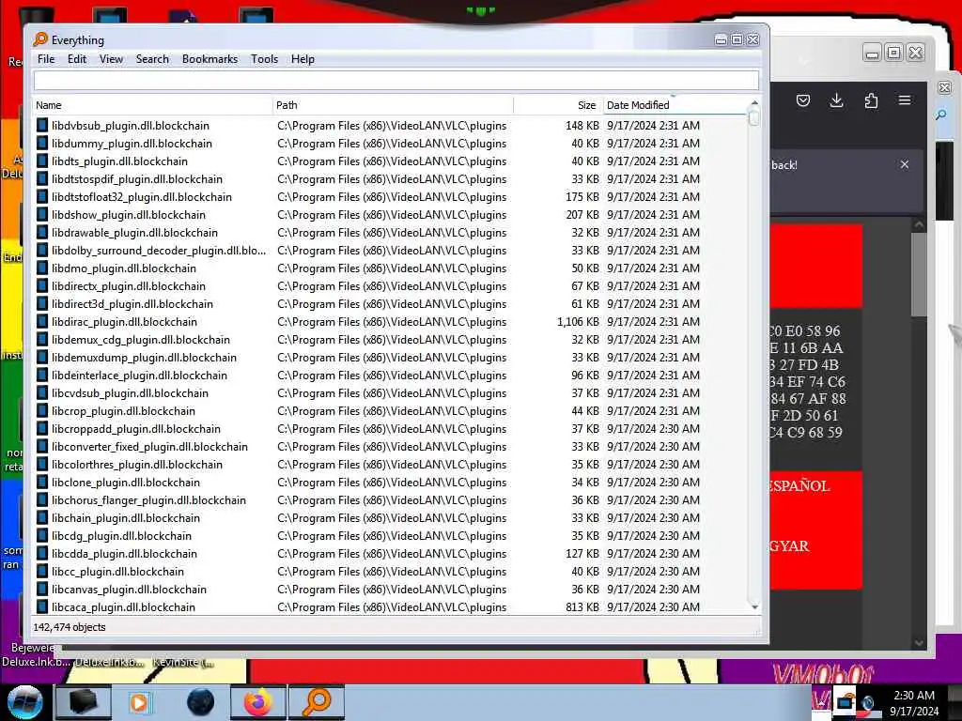Open the File menu in Everything
Viewport: 962px width, 721px height.
pos(46,59)
